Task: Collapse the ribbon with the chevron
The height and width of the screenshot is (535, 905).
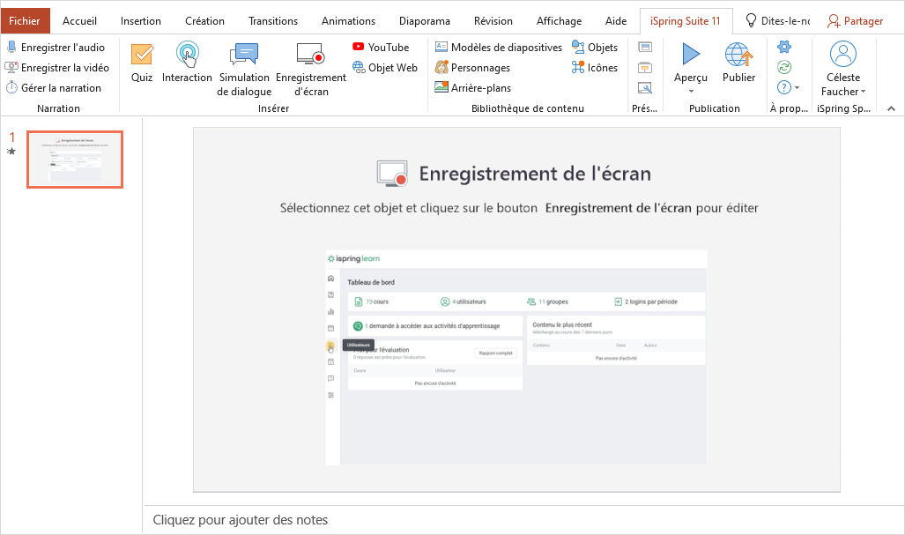Action: 890,108
